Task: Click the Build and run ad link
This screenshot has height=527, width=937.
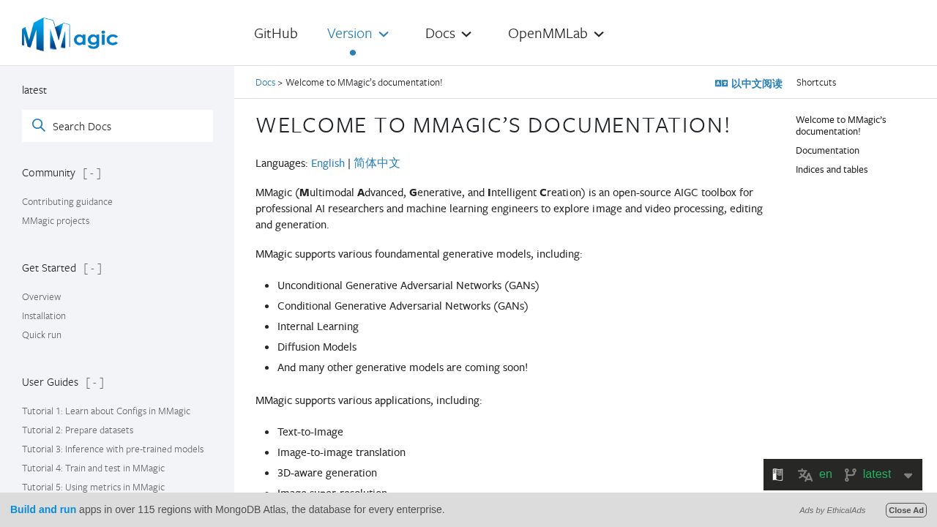Action: click(x=43, y=509)
